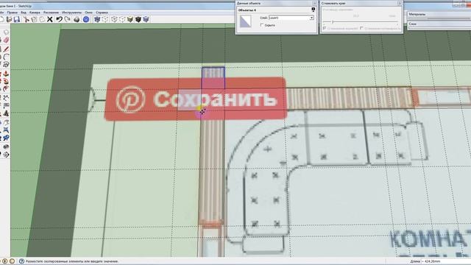Toggle the second checkbox in Сглаживать края panel
The image size is (471, 265).
tap(361, 28)
